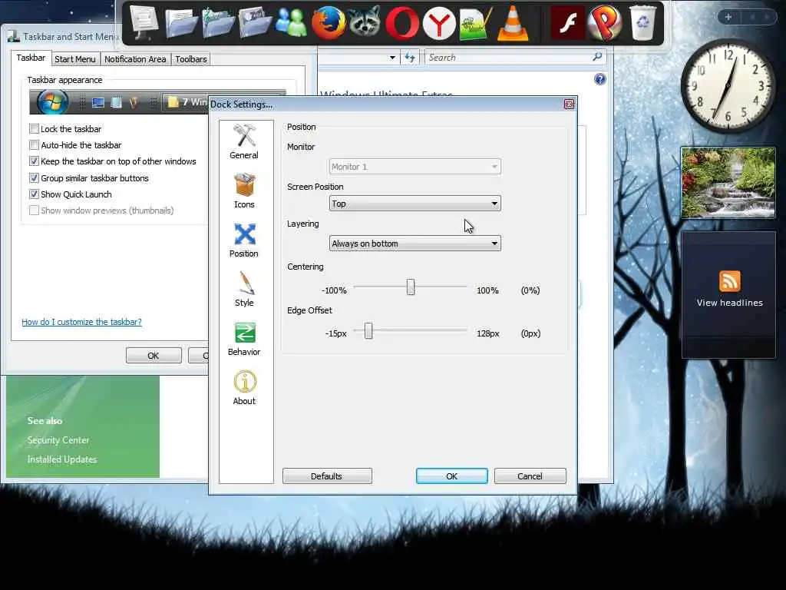Expand the Monitor 1 dropdown
This screenshot has height=590, width=786.
pos(414,167)
